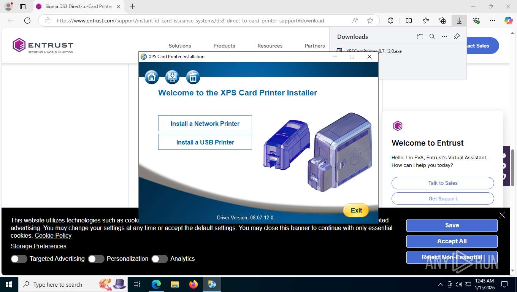Open Storage Preferences link

click(38, 246)
